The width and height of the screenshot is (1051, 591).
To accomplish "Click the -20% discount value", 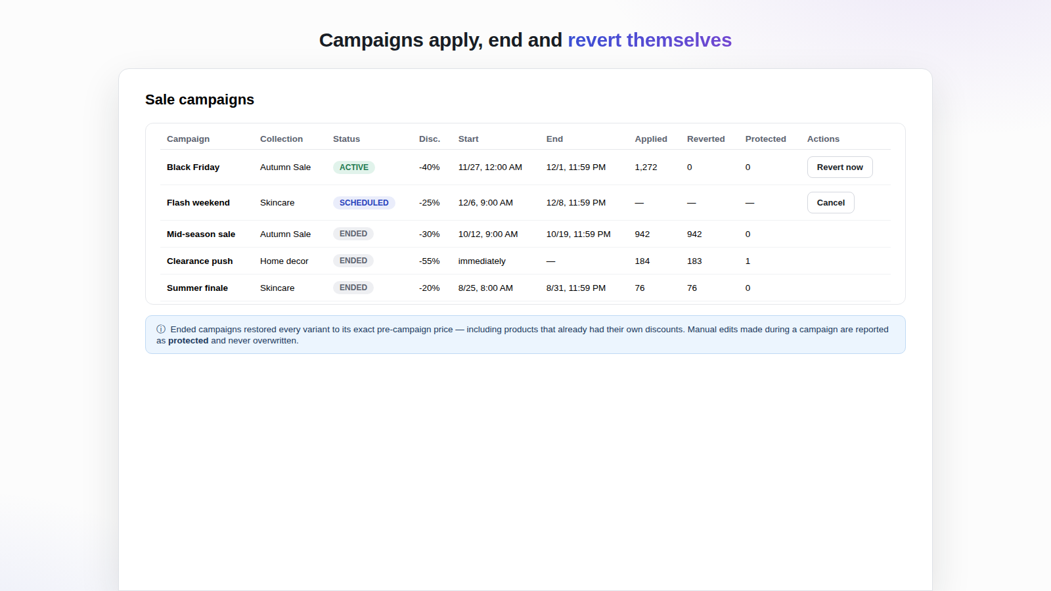I will point(430,288).
